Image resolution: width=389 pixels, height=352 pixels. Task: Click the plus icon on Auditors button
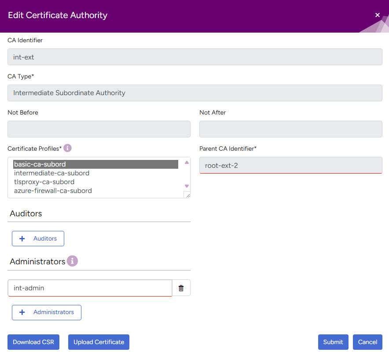click(x=22, y=238)
